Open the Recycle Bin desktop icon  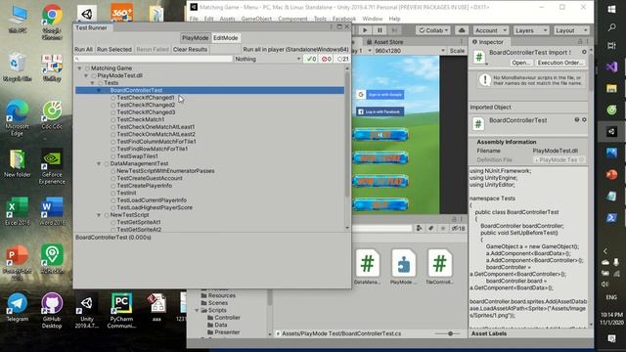pyautogui.click(x=18, y=67)
